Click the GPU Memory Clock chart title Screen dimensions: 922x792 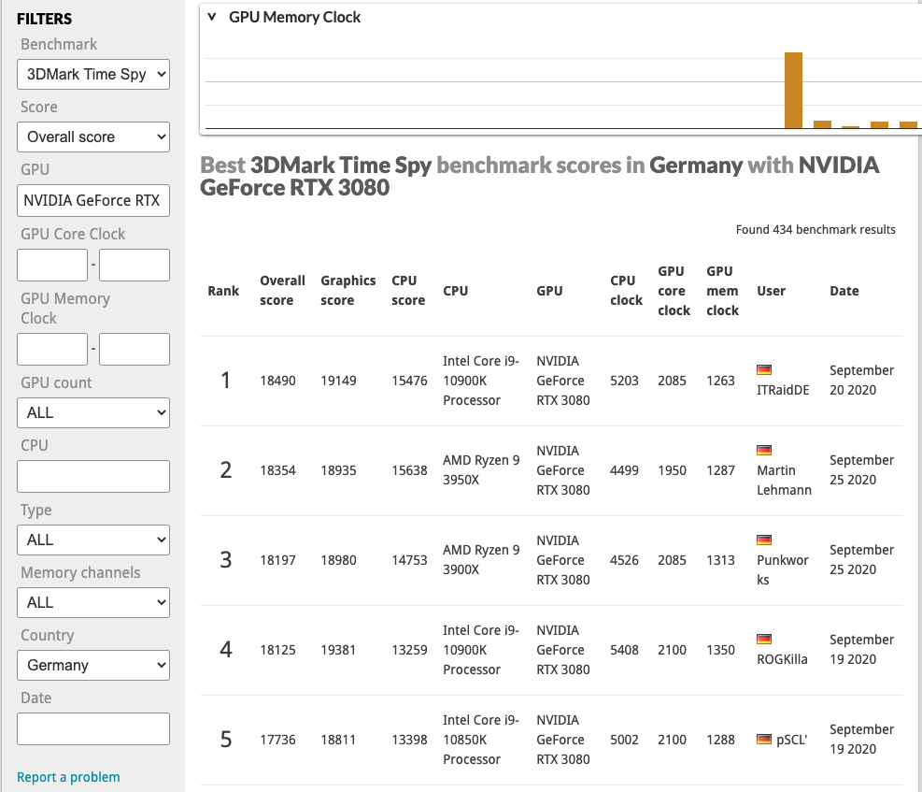pyautogui.click(x=294, y=17)
